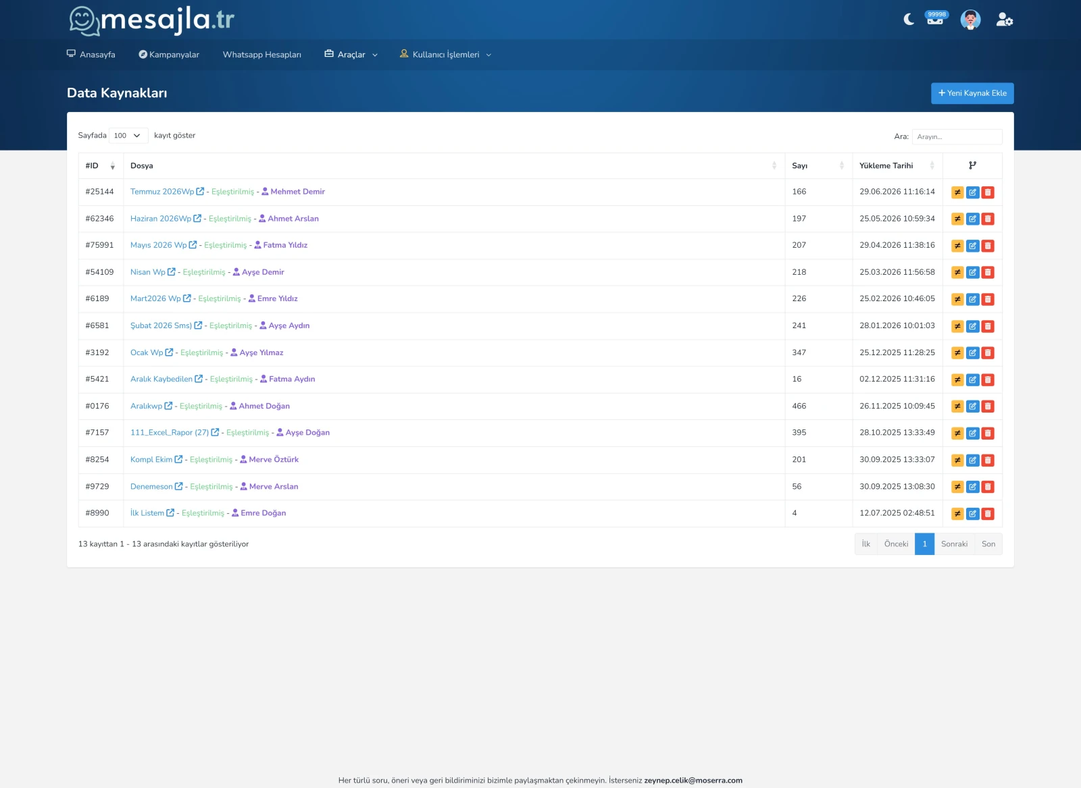Open user settings gear icon in header
Viewport: 1081px width, 788px height.
pyautogui.click(x=1005, y=20)
